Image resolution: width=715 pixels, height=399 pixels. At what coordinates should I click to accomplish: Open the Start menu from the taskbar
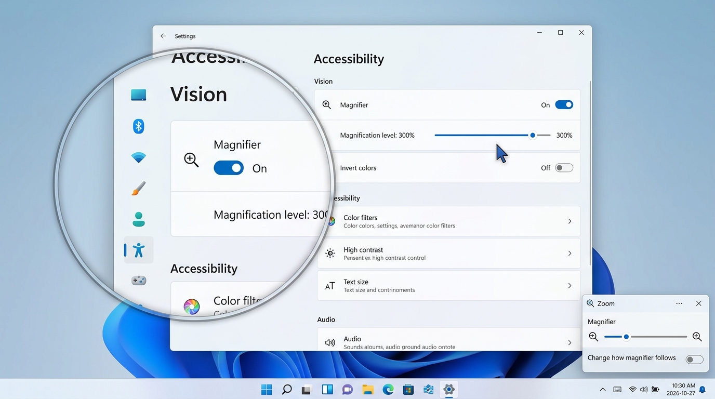coord(267,390)
